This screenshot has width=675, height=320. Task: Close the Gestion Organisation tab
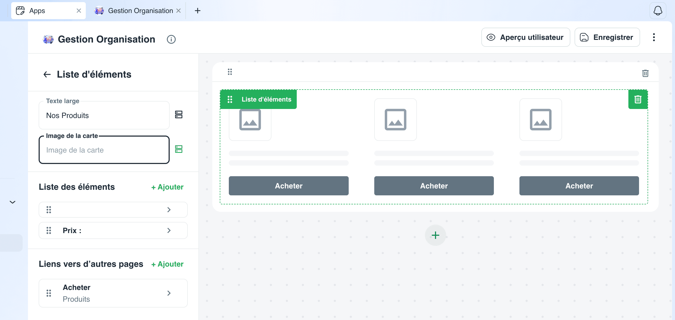coord(179,11)
